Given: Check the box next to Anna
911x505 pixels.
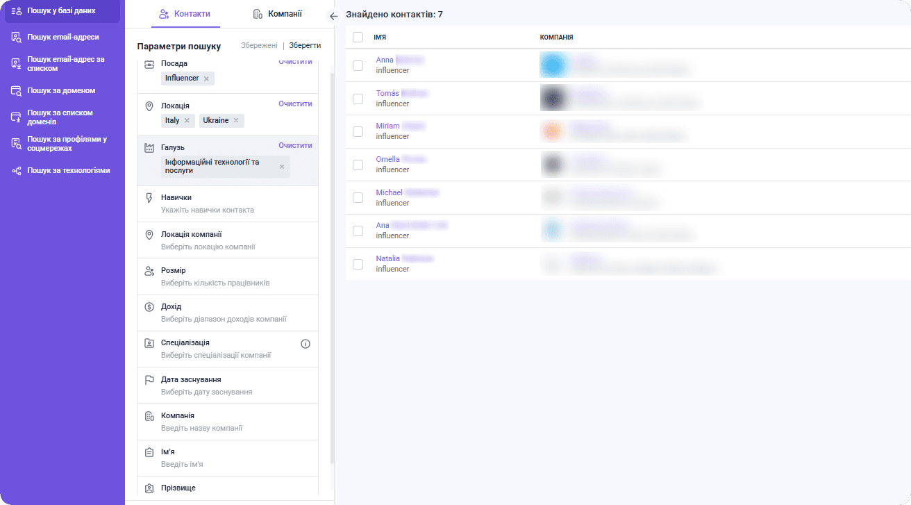Looking at the screenshot, I should tap(358, 65).
